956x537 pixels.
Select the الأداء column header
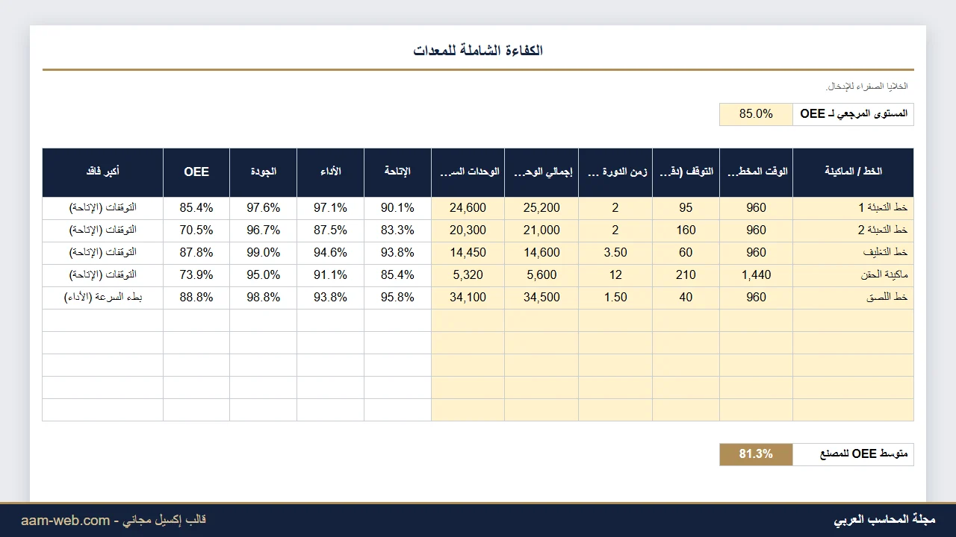[x=331, y=172]
